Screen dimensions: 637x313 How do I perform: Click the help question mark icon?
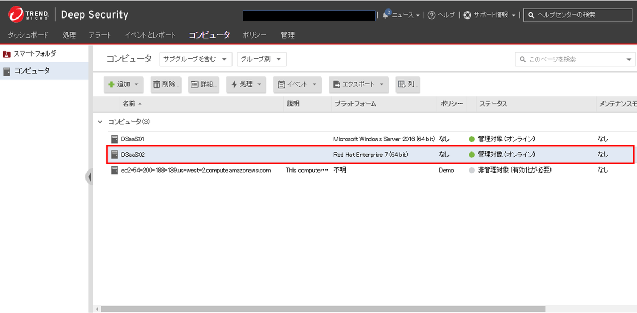tap(432, 15)
